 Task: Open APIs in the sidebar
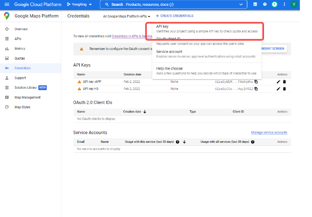point(18,39)
